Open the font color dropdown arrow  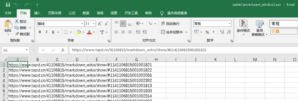[94, 32]
